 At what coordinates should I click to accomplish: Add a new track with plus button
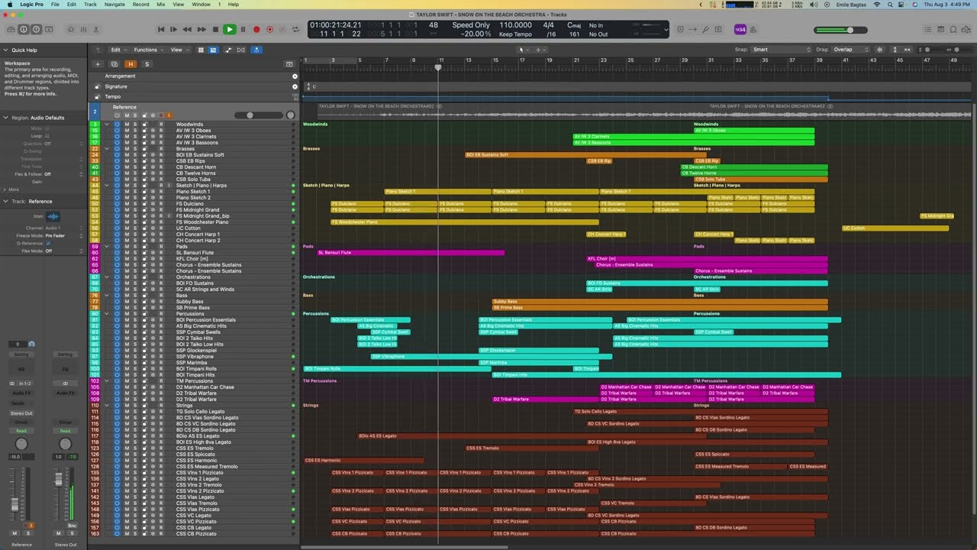tap(98, 64)
